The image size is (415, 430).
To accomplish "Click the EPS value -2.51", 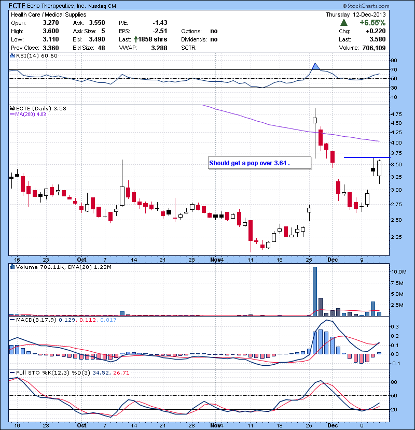I will [x=160, y=31].
